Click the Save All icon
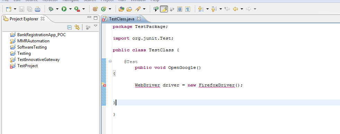This screenshot has width=340, height=134. (x=29, y=9)
